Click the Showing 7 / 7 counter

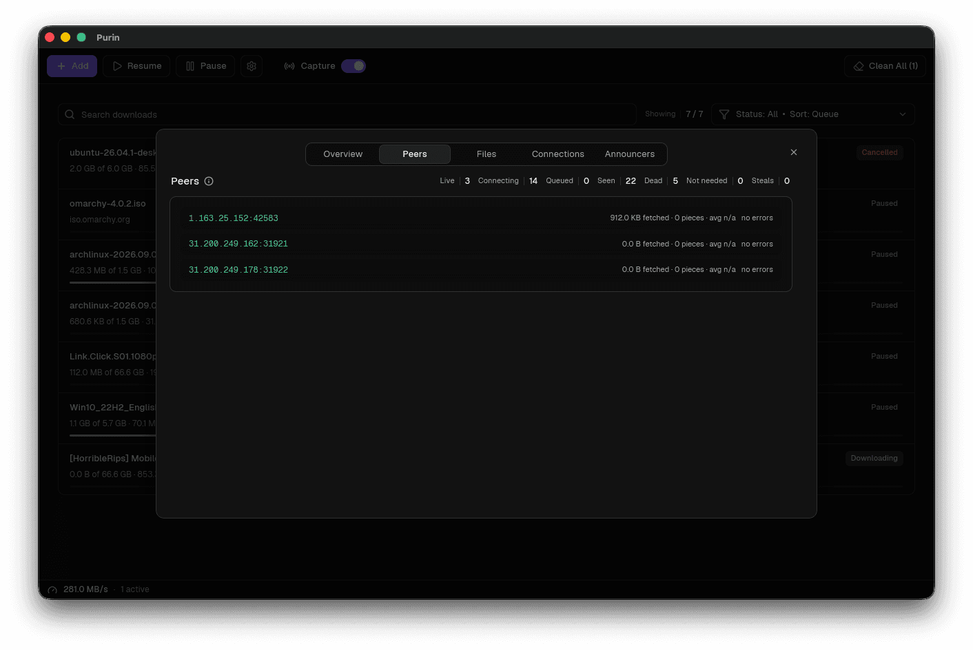pyautogui.click(x=674, y=114)
